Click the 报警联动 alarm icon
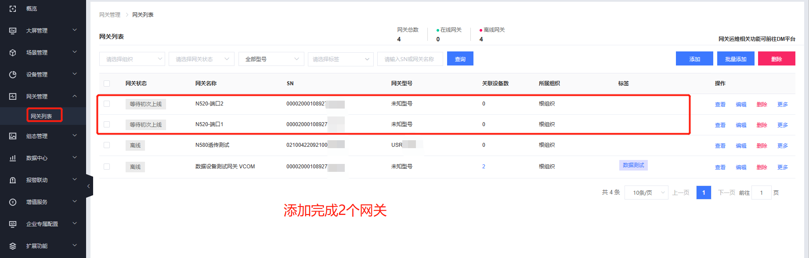Screen dimensions: 809x258 [x=13, y=180]
